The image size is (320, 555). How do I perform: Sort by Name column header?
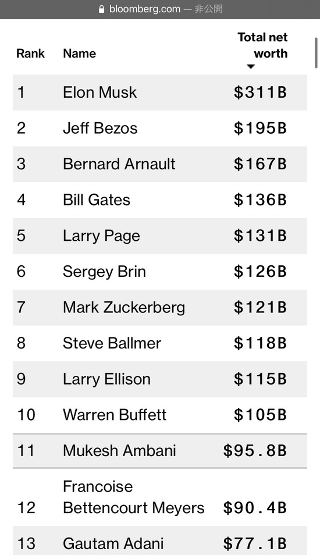[79, 54]
